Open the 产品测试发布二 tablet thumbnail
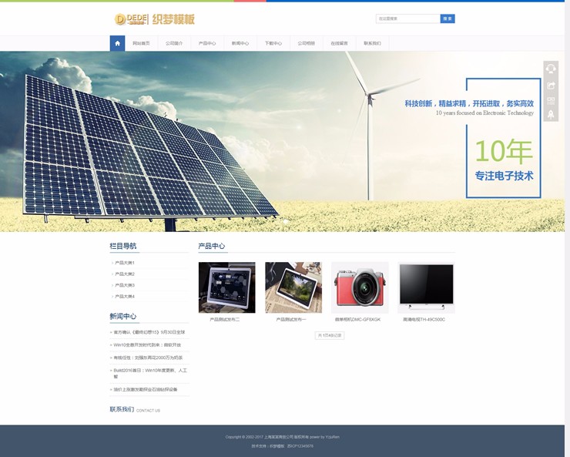The image size is (570, 457). [x=226, y=287]
